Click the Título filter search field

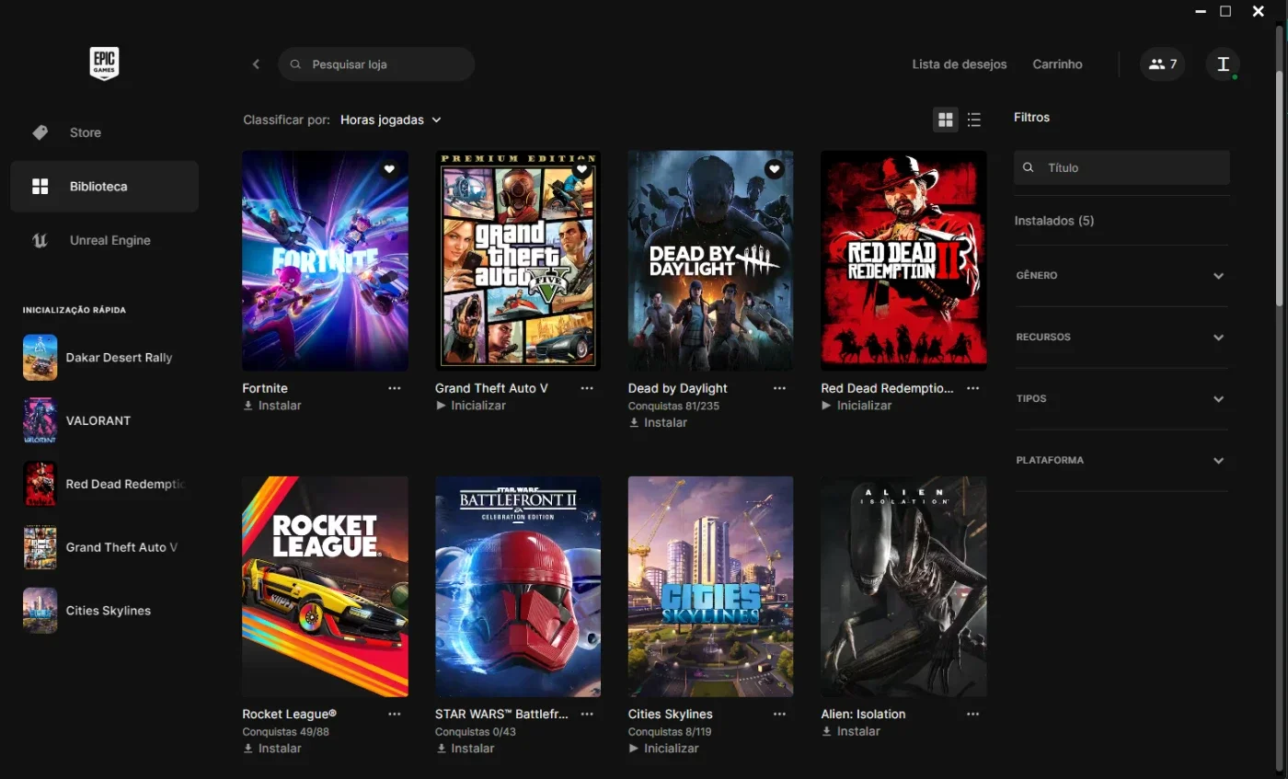[x=1121, y=167]
